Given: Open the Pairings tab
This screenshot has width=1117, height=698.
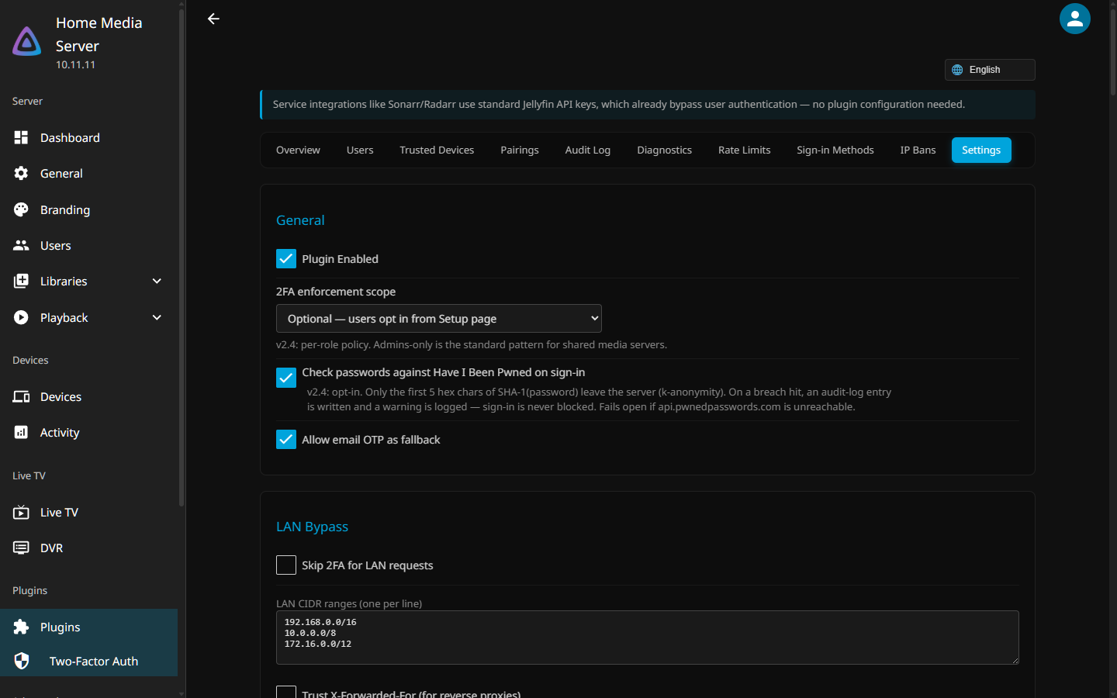Looking at the screenshot, I should tap(520, 150).
